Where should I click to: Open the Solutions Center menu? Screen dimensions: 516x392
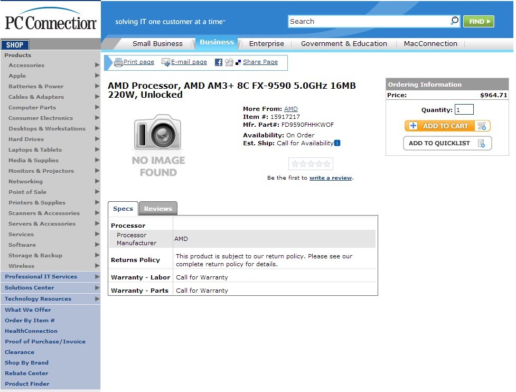point(29,287)
